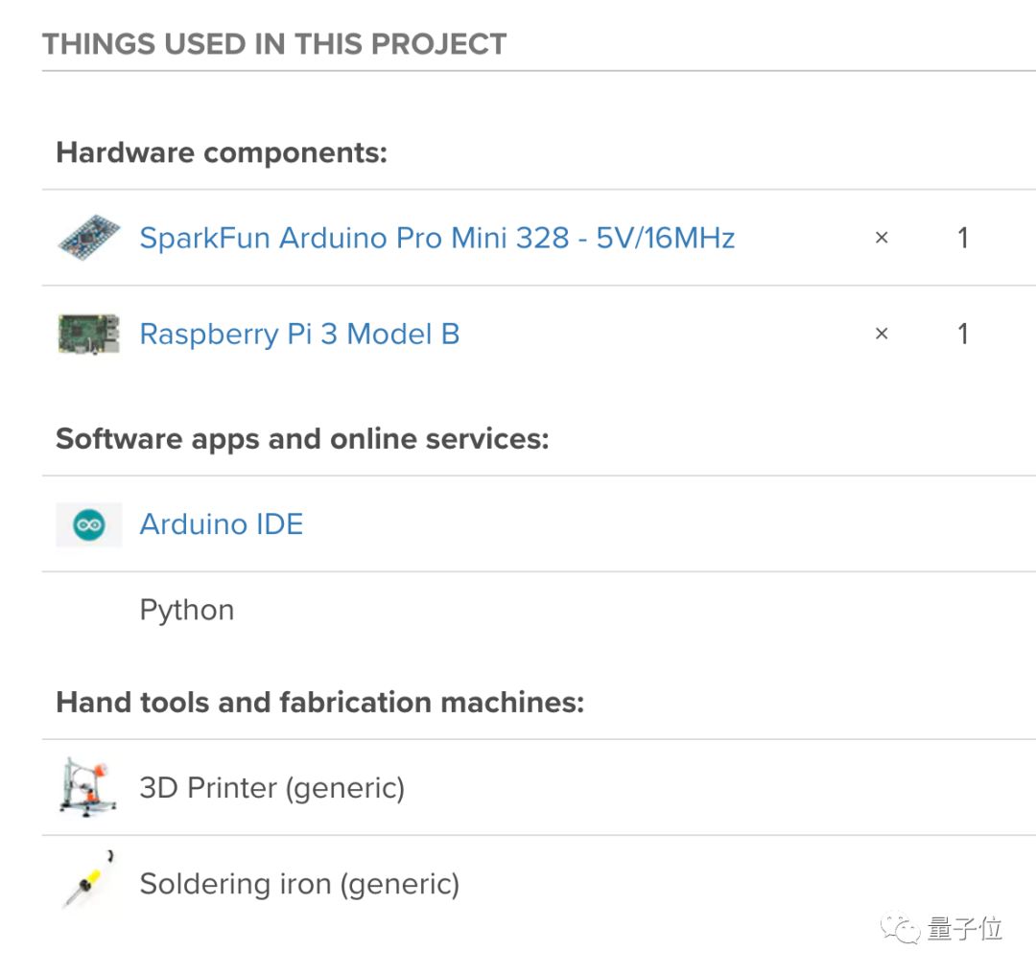The width and height of the screenshot is (1036, 974).
Task: Click the Raspberry Pi board thumbnail
Action: pos(89,334)
